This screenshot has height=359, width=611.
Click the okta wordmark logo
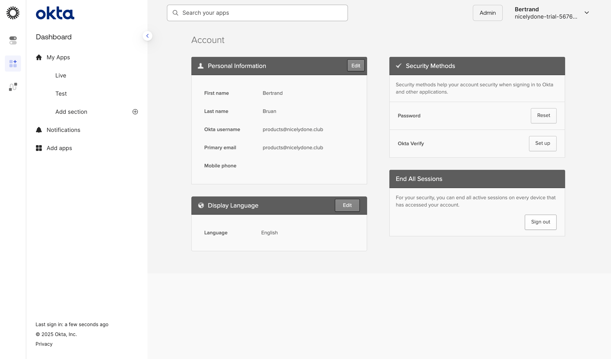click(55, 13)
